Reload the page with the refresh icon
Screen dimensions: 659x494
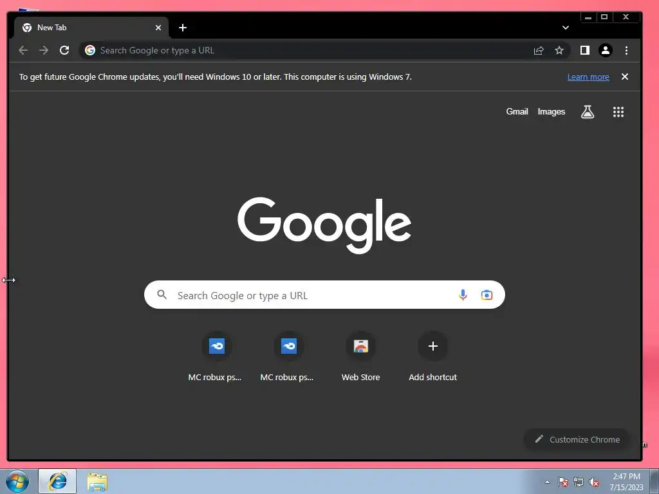64,50
